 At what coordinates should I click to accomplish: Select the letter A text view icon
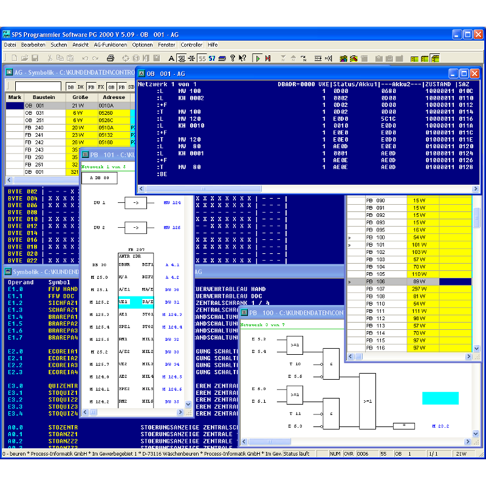click(171, 58)
